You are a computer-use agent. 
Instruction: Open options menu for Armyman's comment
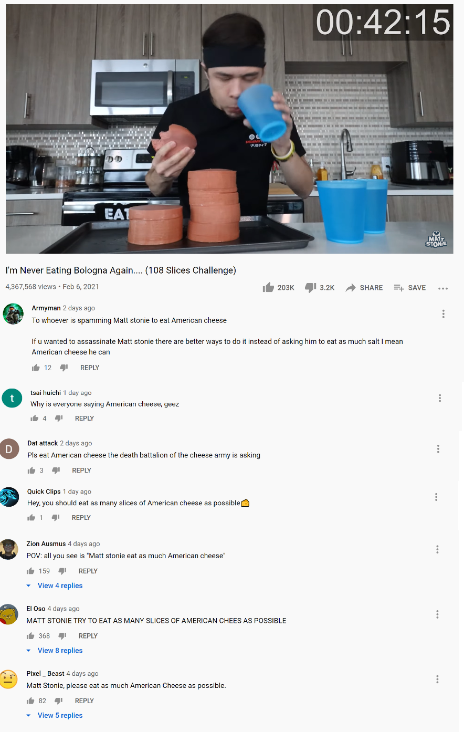click(x=444, y=314)
